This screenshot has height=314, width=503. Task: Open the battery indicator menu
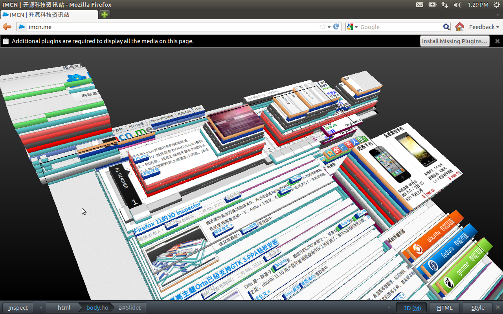click(432, 5)
